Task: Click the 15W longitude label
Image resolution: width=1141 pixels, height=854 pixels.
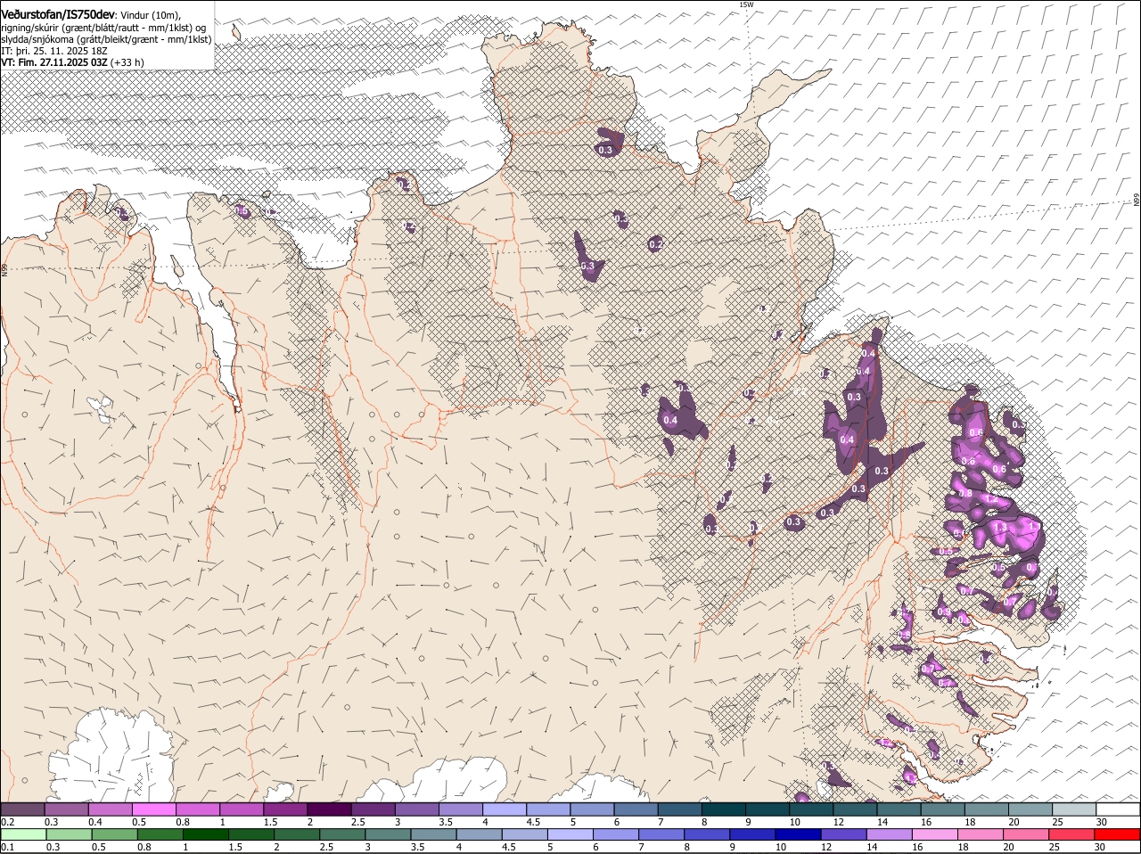Action: coord(746,5)
